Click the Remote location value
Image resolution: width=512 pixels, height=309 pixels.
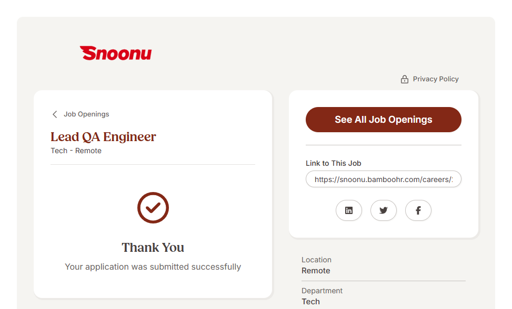[x=316, y=271]
